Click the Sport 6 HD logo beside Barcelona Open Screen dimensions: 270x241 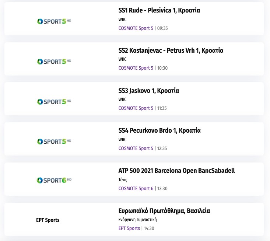pyautogui.click(x=54, y=180)
